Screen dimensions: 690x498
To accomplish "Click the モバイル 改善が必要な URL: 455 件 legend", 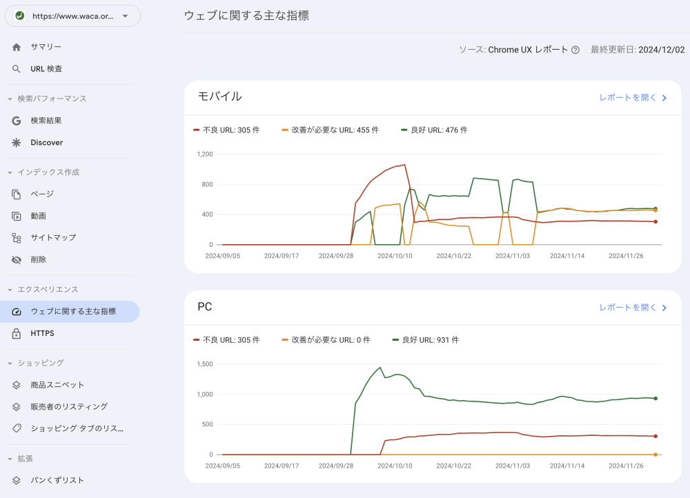I will (x=330, y=130).
